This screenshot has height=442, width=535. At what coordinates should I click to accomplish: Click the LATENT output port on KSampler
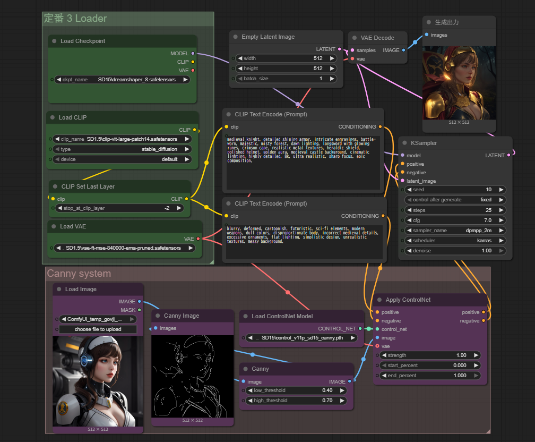click(x=508, y=155)
